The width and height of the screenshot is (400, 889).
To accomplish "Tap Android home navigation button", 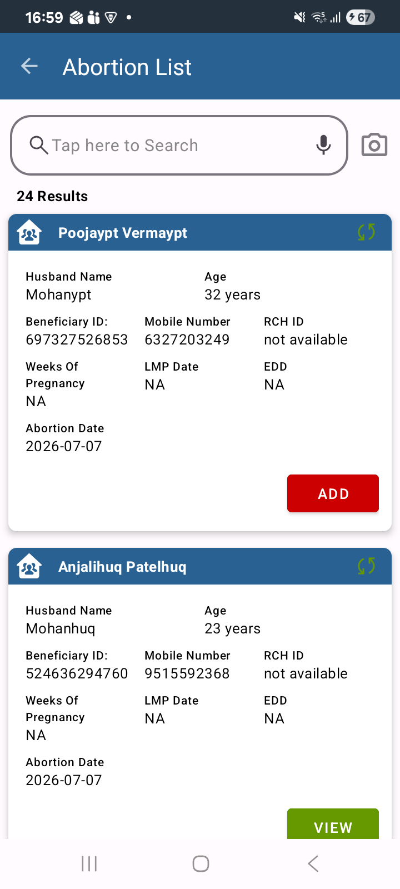I will pos(201,864).
